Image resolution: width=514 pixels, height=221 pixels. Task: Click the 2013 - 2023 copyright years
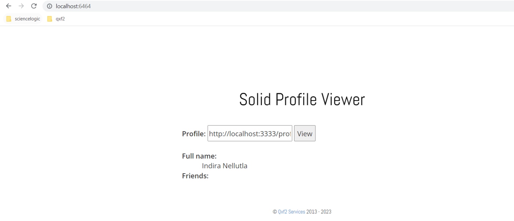tap(319, 212)
